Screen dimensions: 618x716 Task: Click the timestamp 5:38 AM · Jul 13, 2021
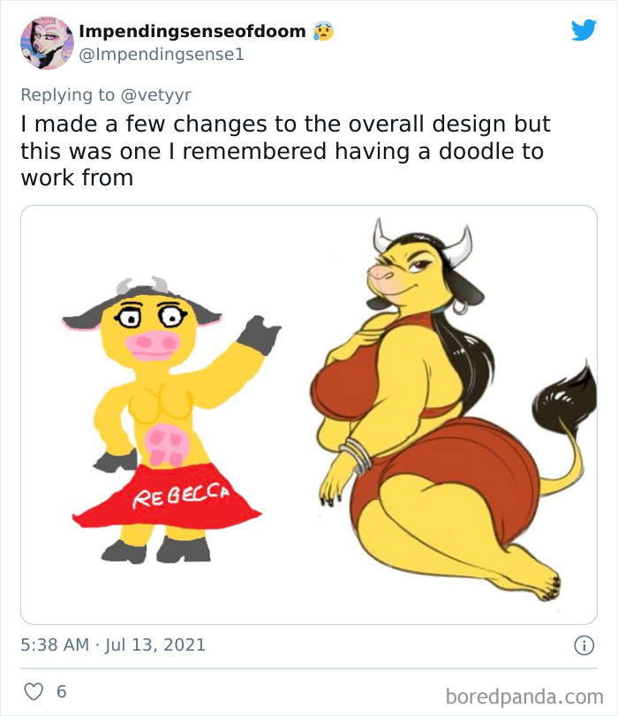[x=112, y=644]
